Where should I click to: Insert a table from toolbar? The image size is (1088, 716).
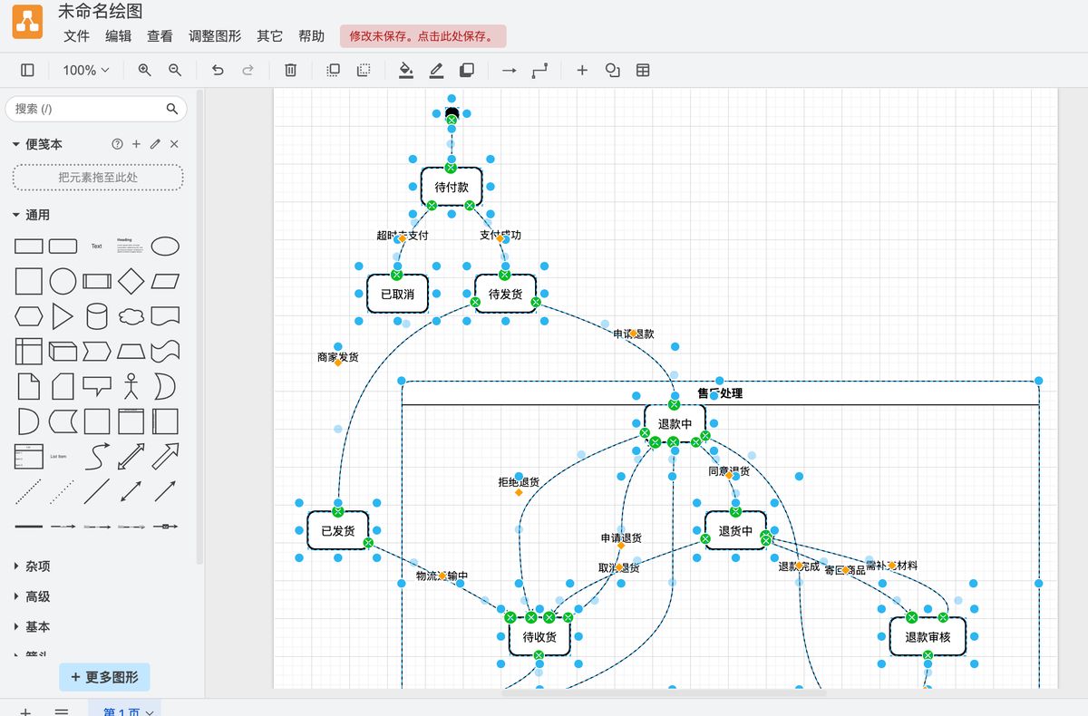coord(643,70)
